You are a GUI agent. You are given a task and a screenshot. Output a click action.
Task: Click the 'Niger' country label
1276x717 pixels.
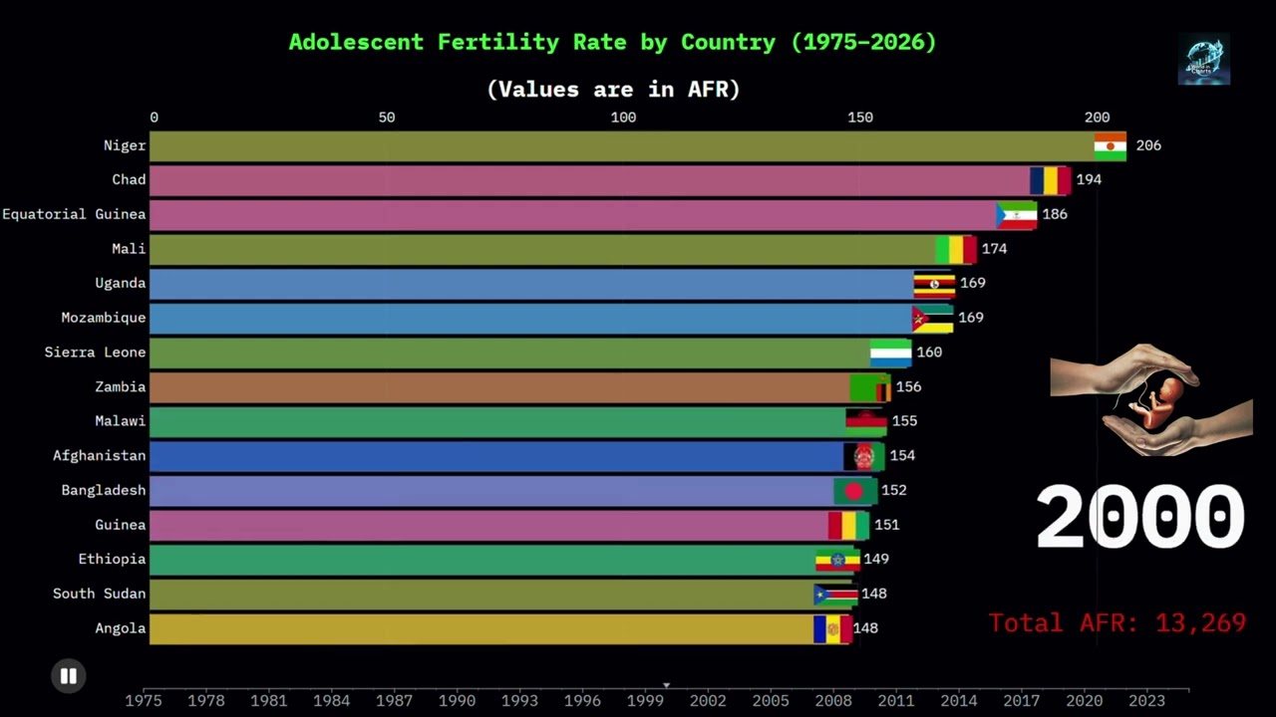pos(125,145)
